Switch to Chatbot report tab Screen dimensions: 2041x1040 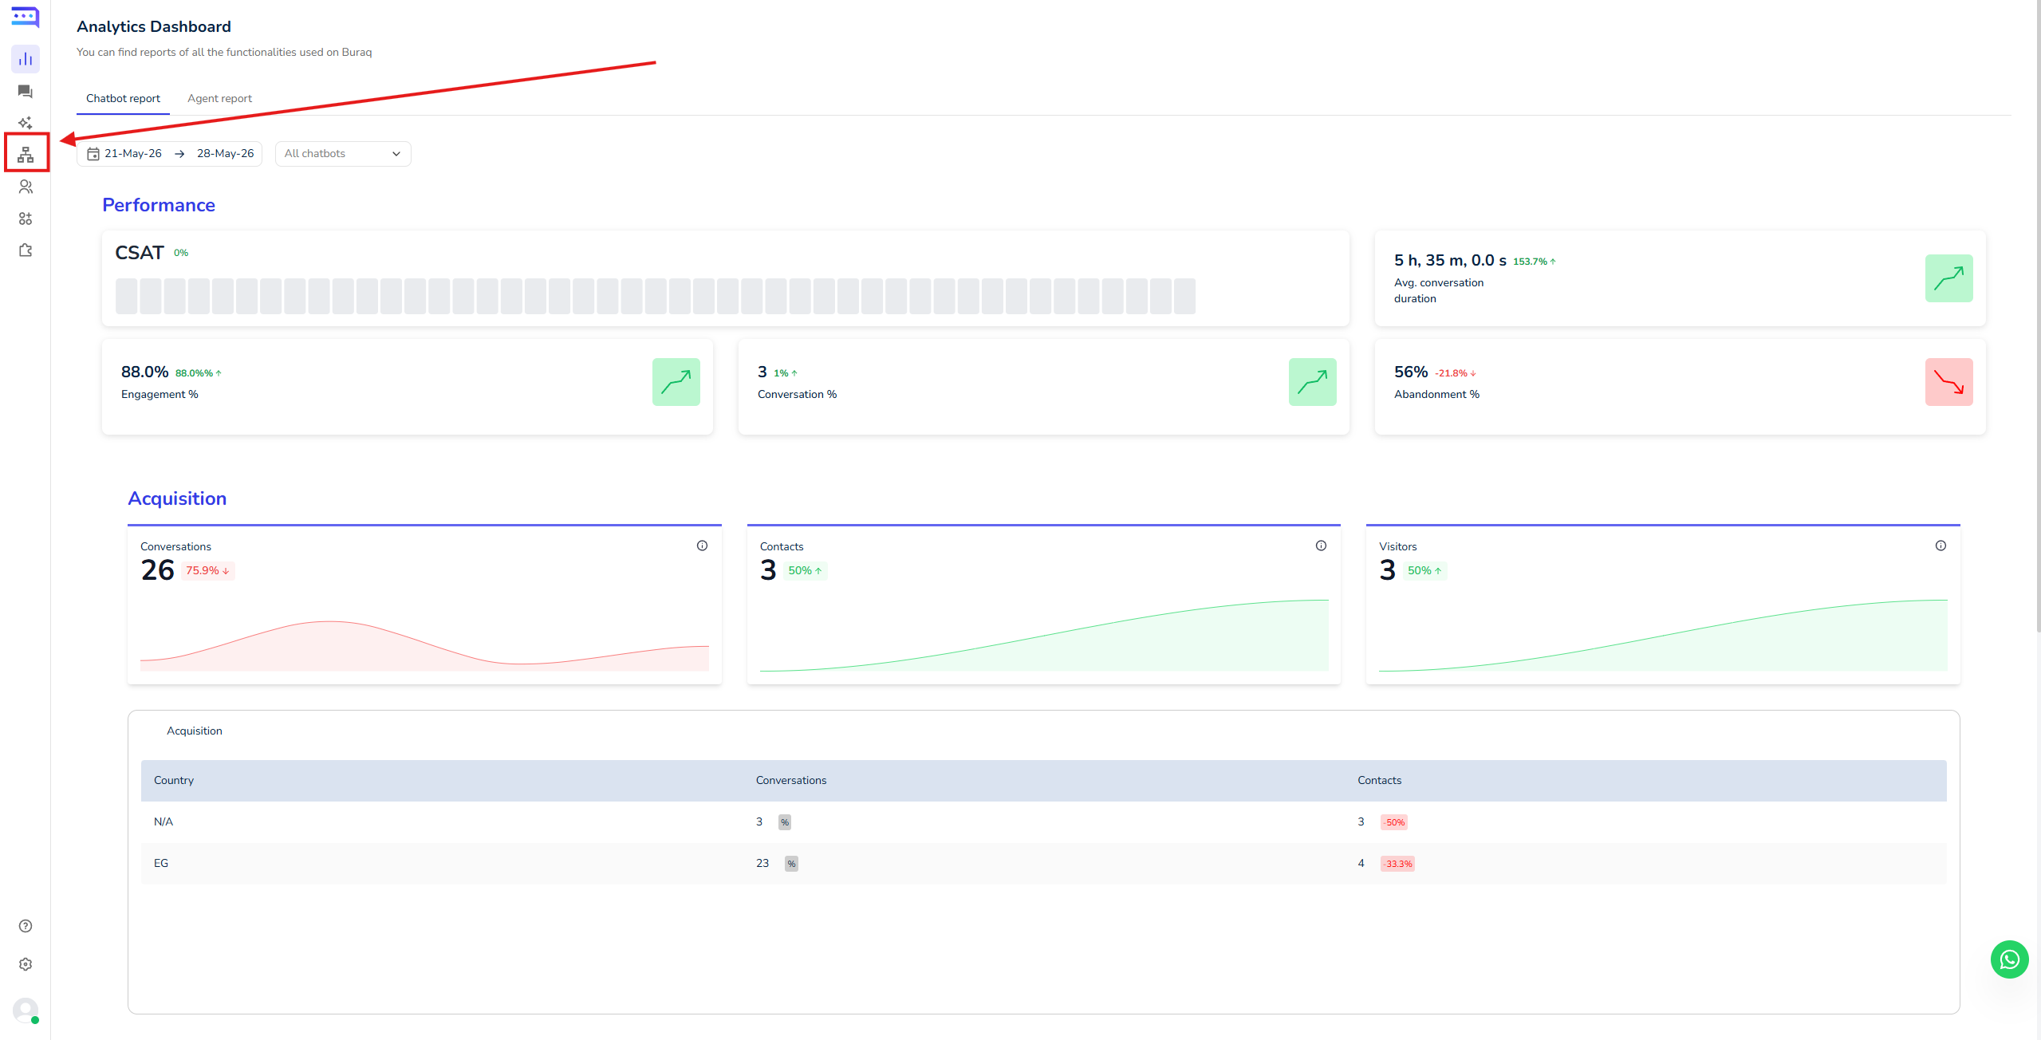point(123,99)
